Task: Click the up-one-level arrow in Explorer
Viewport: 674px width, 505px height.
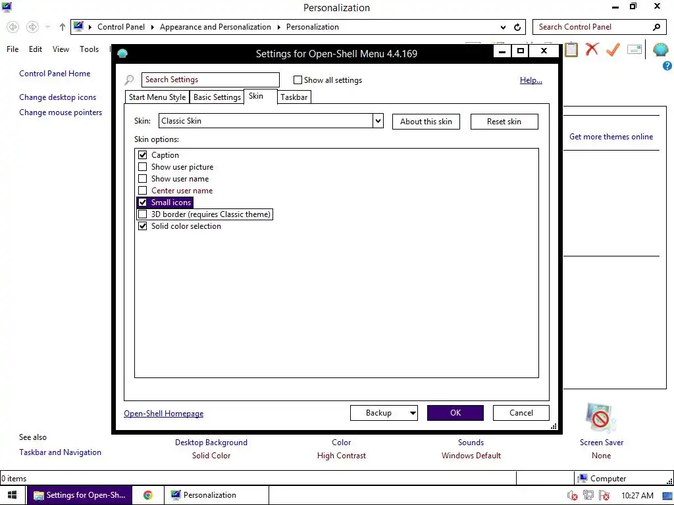Action: point(63,27)
